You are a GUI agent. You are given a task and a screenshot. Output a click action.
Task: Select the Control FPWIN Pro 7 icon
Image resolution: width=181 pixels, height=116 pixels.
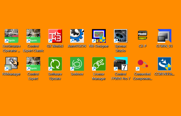[121, 64]
